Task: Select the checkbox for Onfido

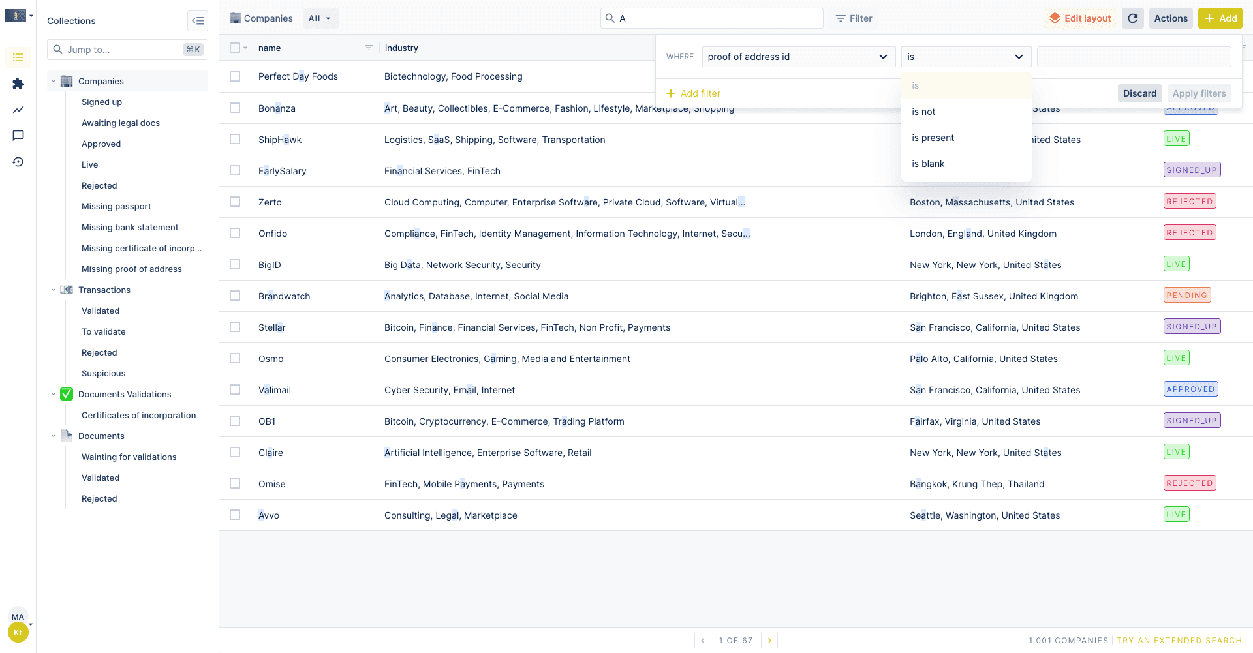Action: 235,233
